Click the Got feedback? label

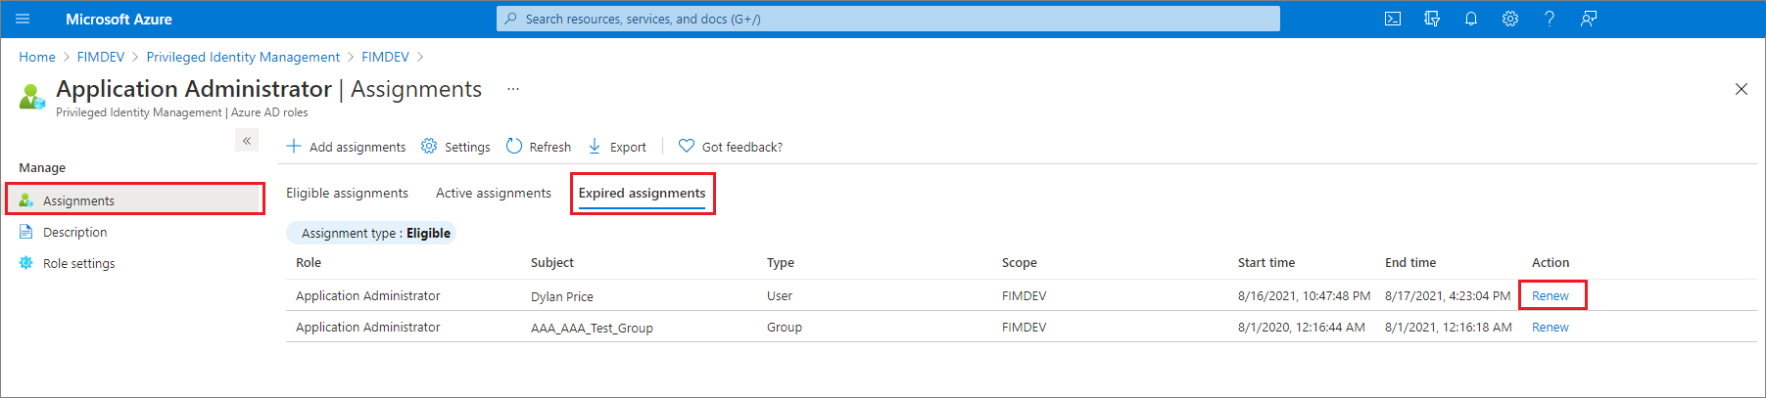[742, 147]
